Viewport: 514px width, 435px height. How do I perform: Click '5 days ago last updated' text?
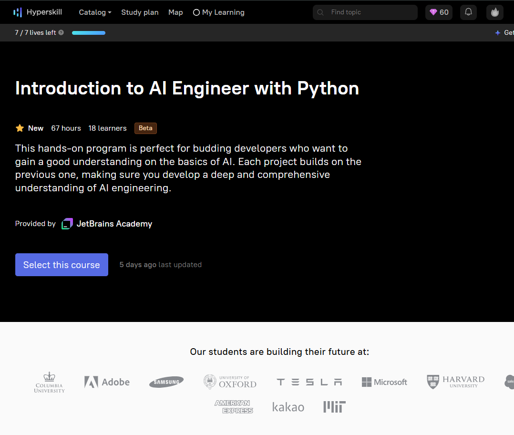click(161, 265)
